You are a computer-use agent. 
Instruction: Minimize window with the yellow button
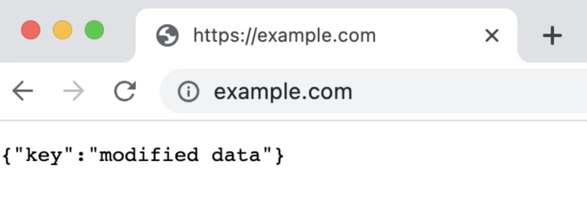pyautogui.click(x=63, y=31)
